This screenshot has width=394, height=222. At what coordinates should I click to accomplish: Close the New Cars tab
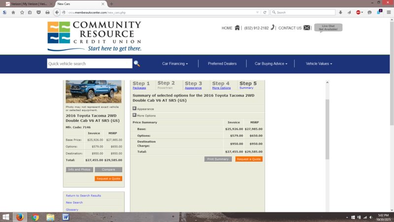[103, 4]
